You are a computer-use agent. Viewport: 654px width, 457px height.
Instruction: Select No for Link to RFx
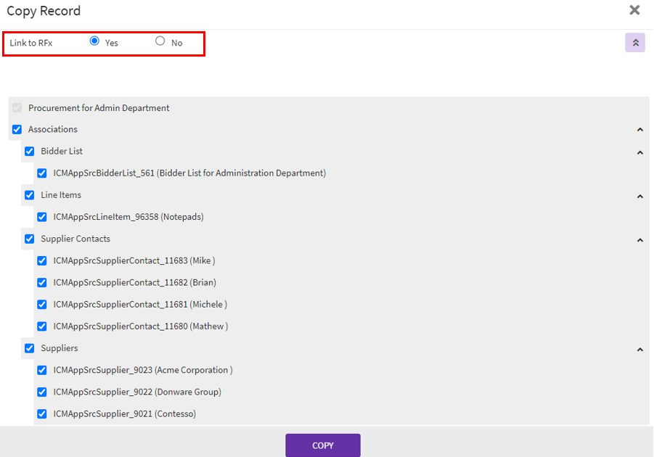(160, 41)
